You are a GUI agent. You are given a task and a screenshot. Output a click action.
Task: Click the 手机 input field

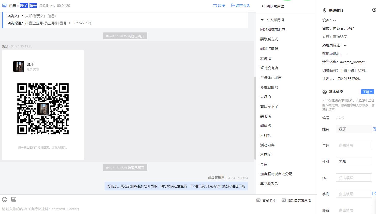coord(354,194)
